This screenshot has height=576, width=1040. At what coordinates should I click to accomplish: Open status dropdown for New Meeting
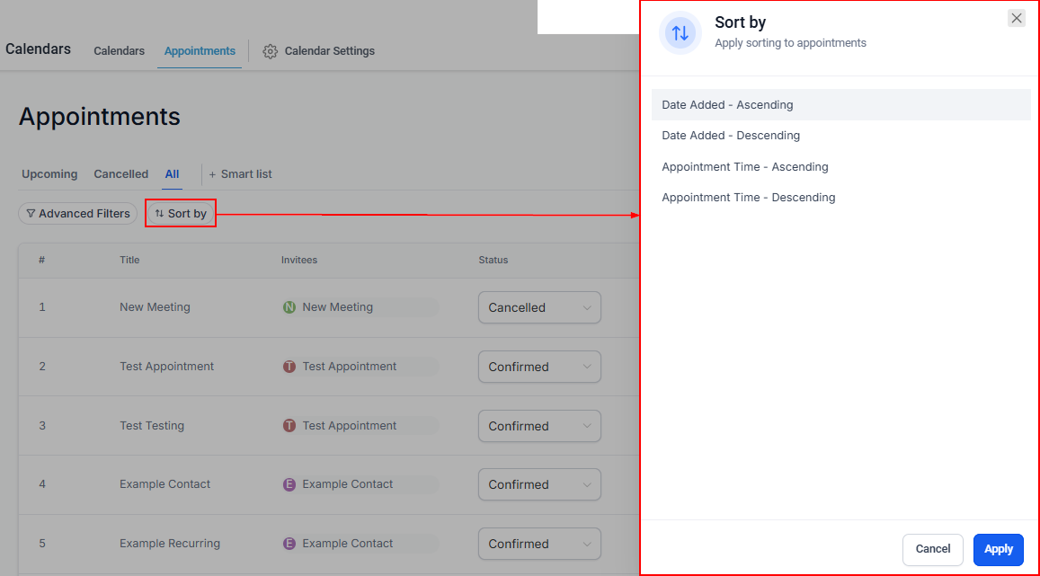(539, 307)
